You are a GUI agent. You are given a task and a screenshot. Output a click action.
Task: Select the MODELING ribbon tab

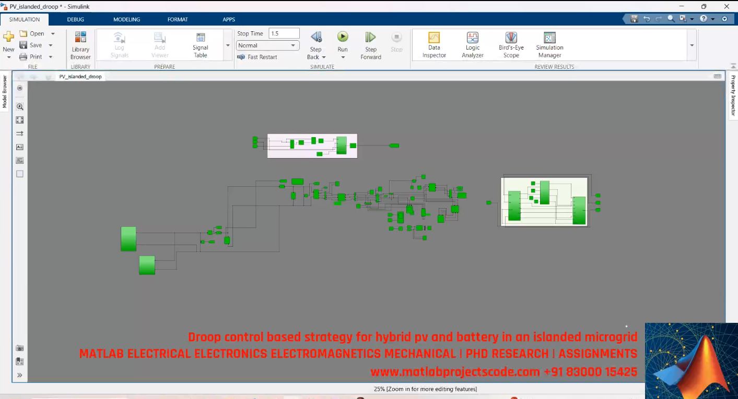point(126,19)
